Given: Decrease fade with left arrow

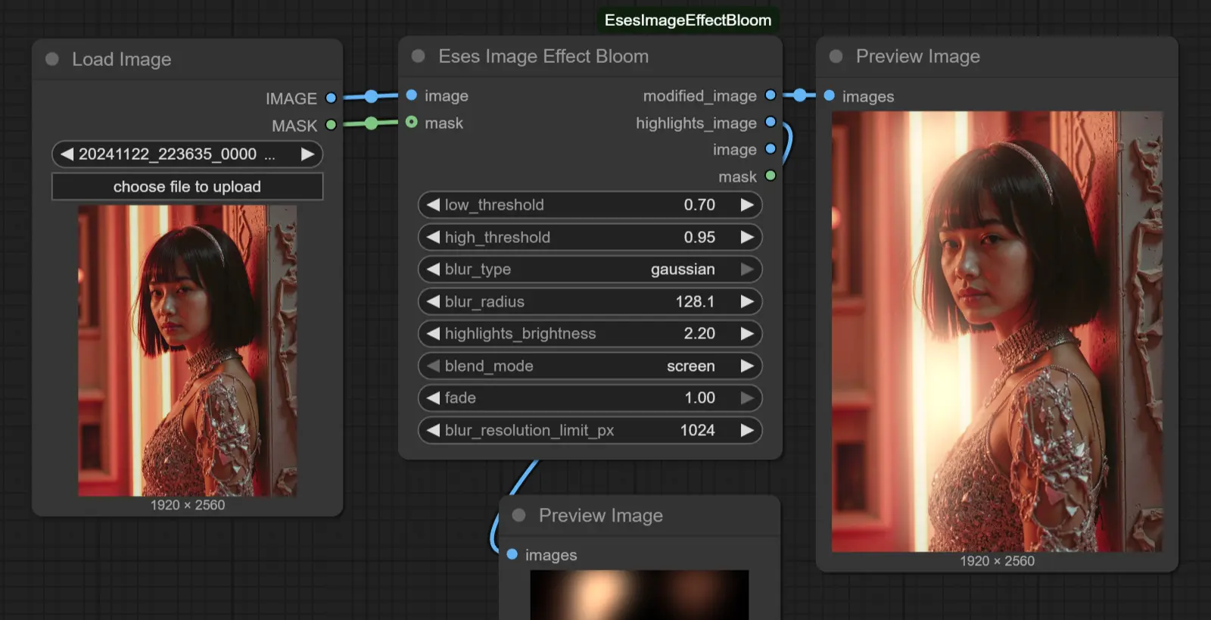Looking at the screenshot, I should coord(433,397).
